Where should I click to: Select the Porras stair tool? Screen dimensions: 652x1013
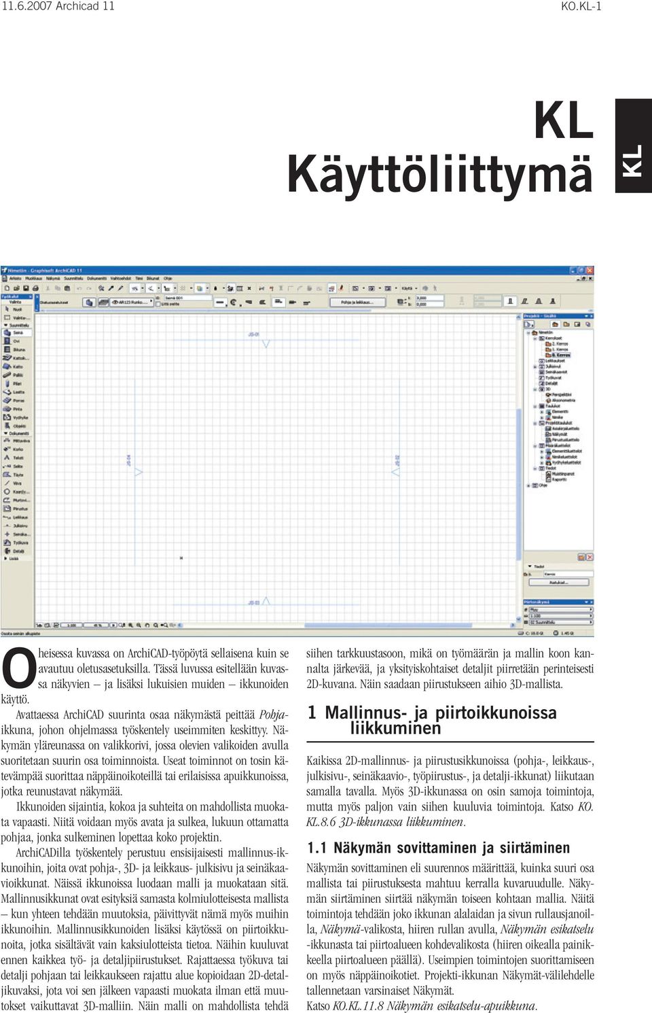tap(16, 400)
